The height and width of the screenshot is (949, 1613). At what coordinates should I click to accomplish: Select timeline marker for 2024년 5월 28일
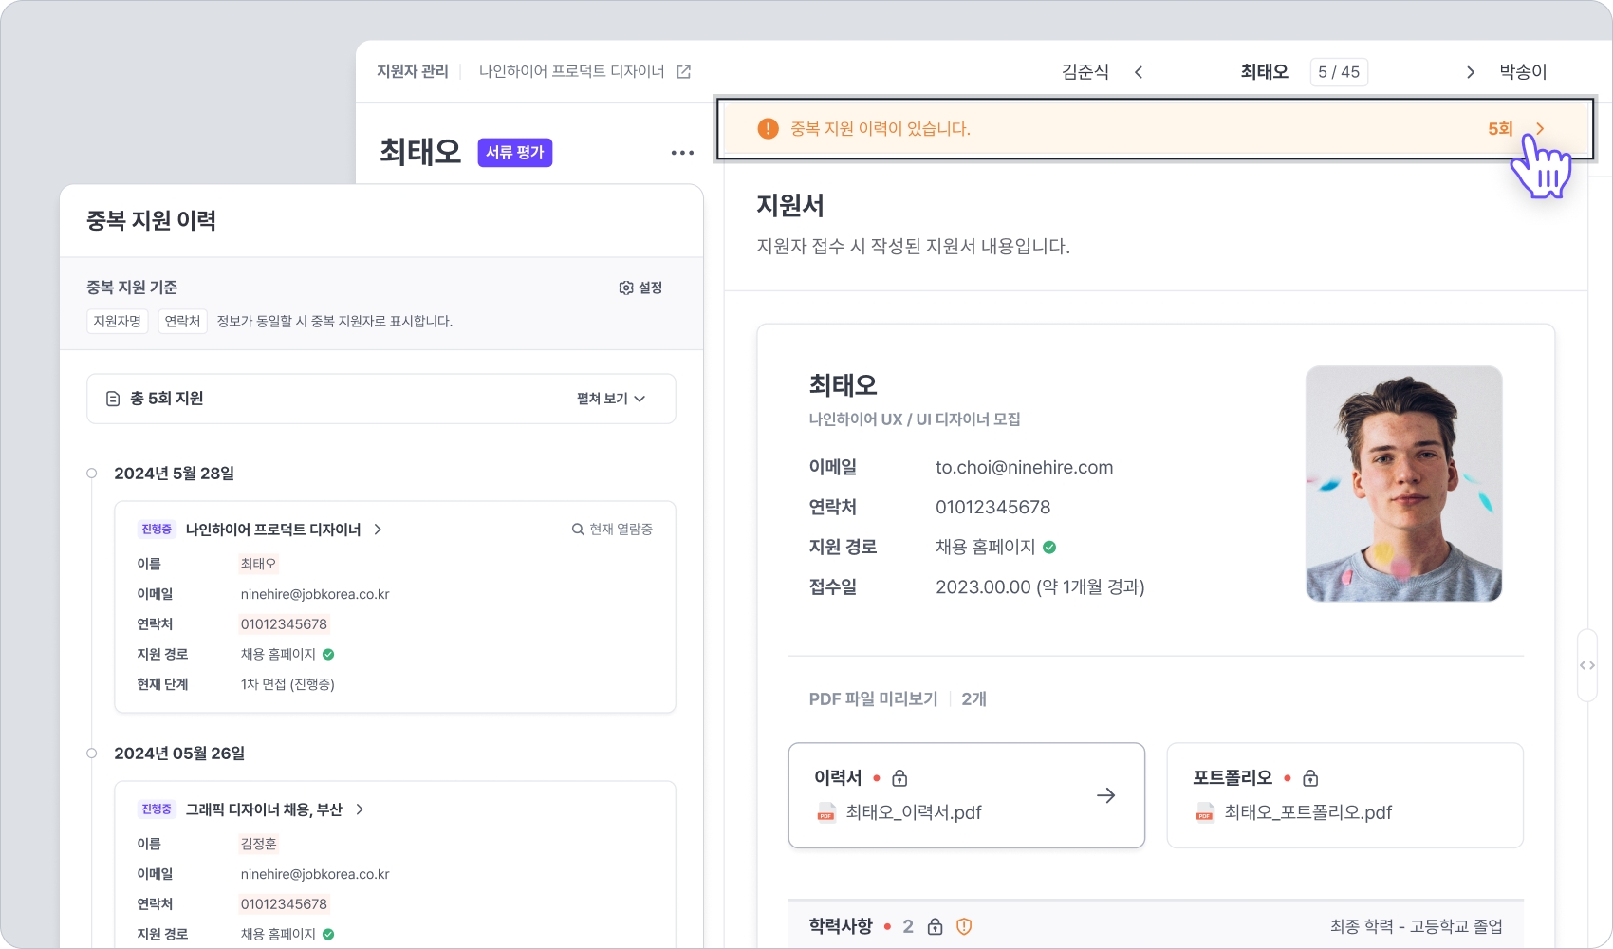[x=92, y=474]
